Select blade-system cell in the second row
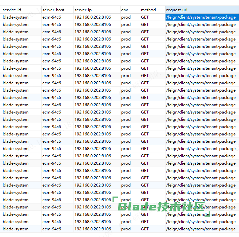The image size is (239, 237). click(x=16, y=25)
